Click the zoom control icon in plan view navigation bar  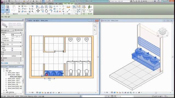click(x=95, y=30)
